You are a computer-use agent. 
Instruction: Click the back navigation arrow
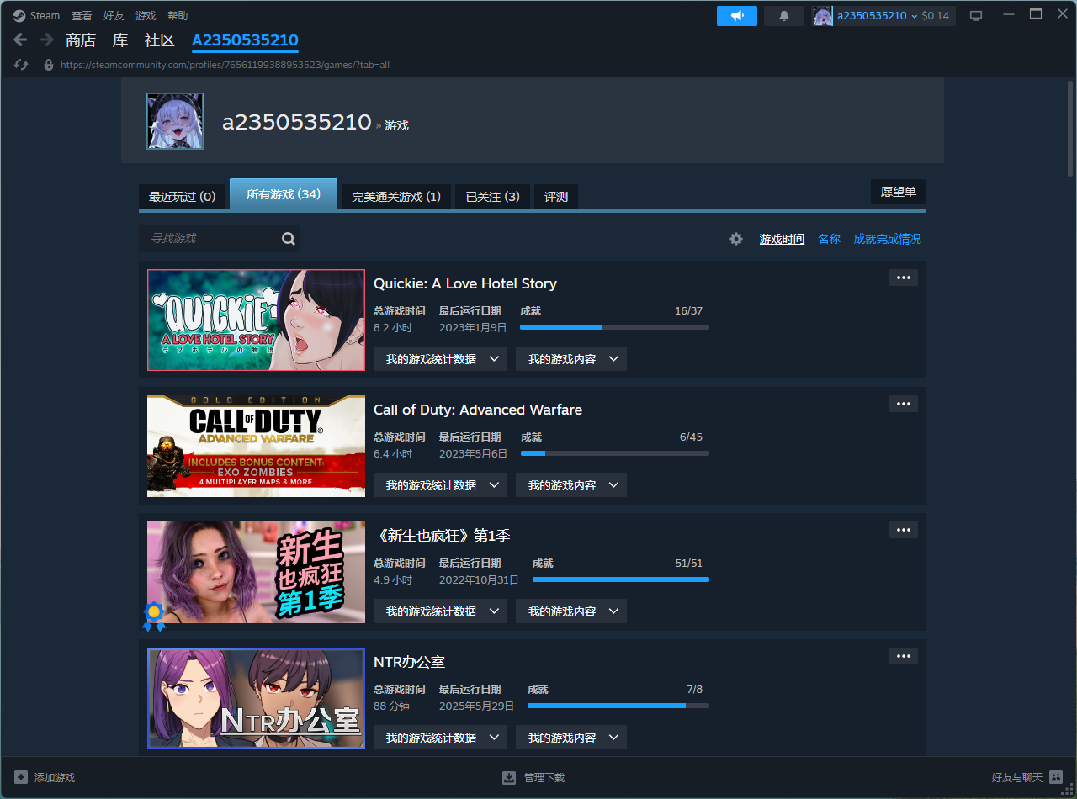click(x=21, y=40)
